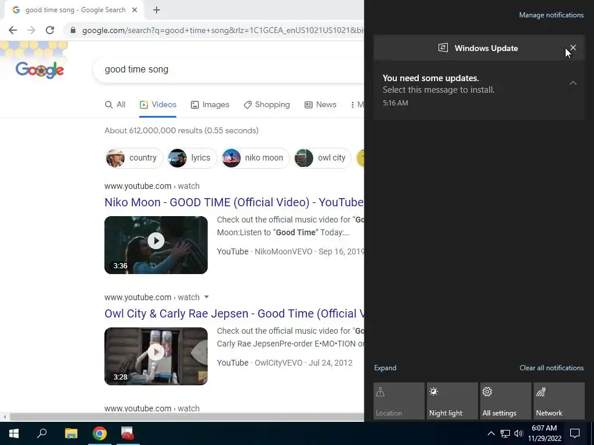Click Chrome's forward navigation arrow
Screen dimensions: 594x445
(31, 30)
